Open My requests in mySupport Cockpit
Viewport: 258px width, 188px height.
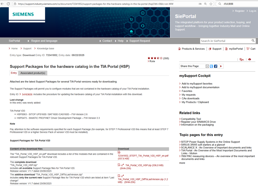[189, 95]
